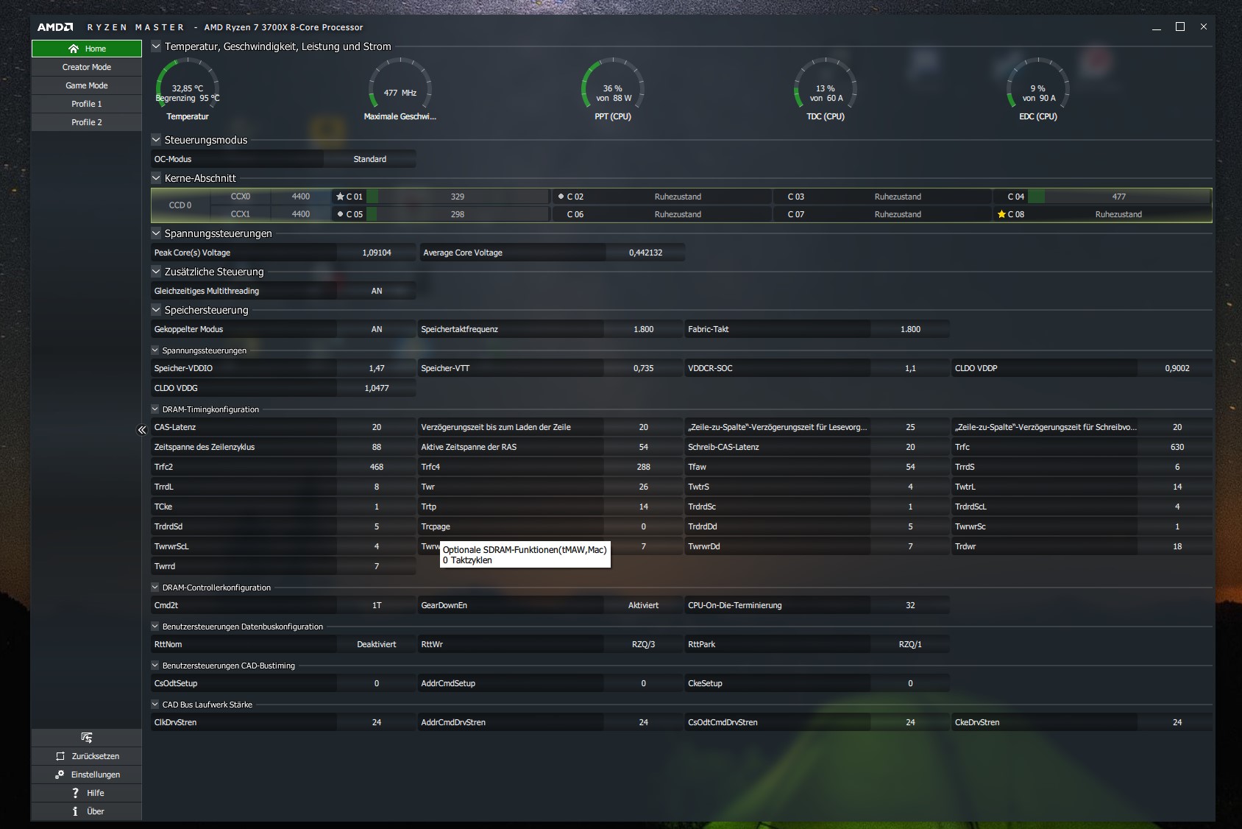Click the Über info icon
1242x829 pixels.
click(x=75, y=811)
